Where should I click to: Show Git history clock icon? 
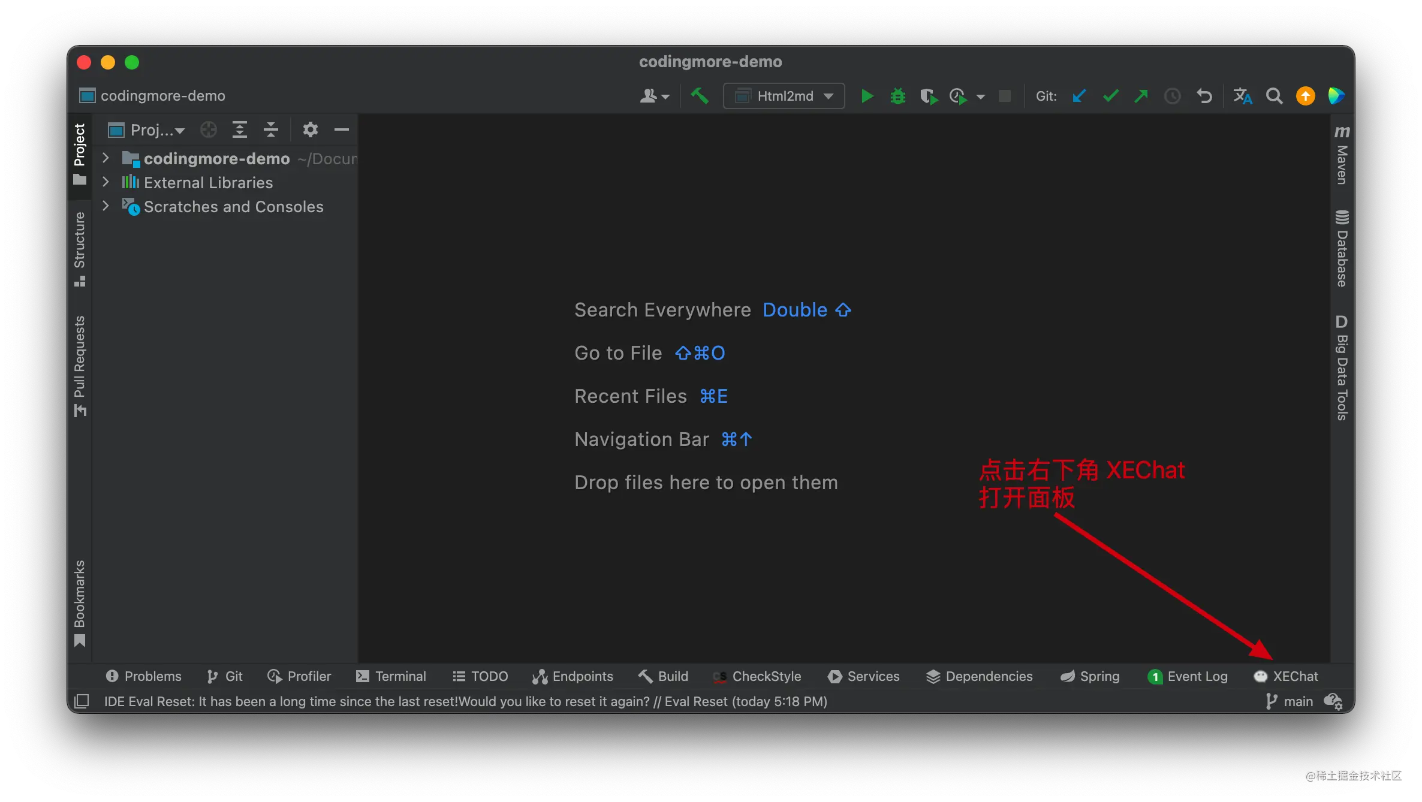(1172, 96)
